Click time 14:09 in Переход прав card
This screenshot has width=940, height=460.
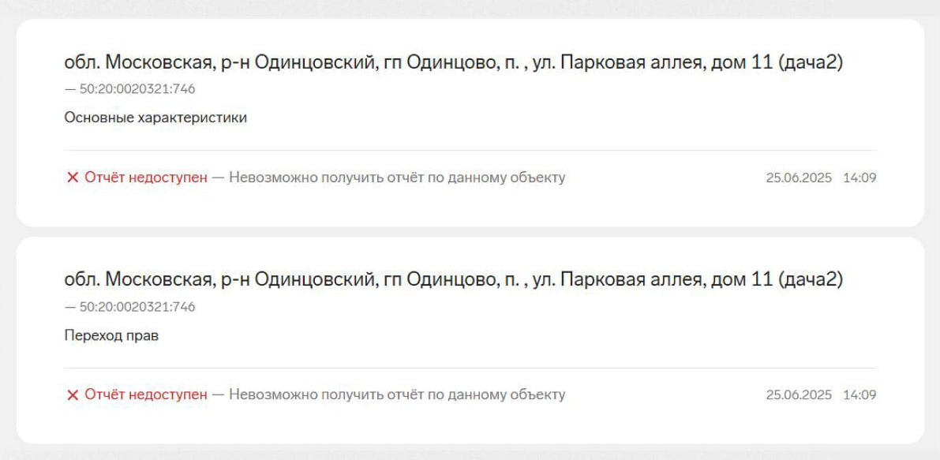(x=859, y=395)
